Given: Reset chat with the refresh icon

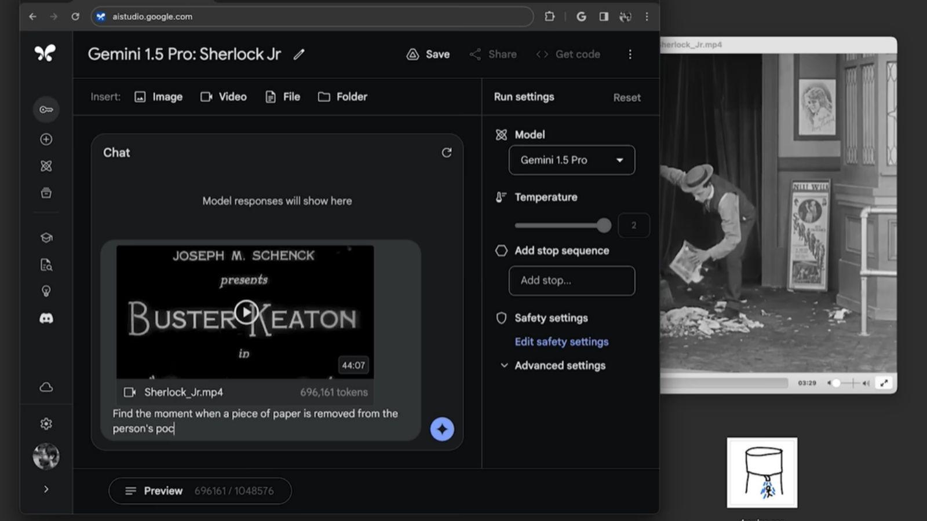Looking at the screenshot, I should pyautogui.click(x=446, y=153).
